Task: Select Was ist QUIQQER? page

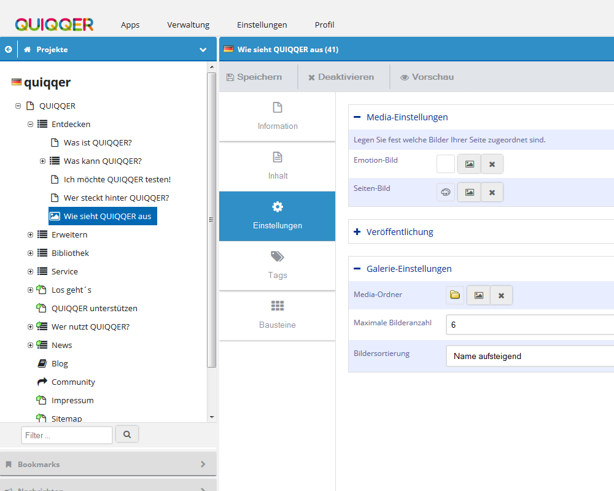Action: click(x=98, y=142)
